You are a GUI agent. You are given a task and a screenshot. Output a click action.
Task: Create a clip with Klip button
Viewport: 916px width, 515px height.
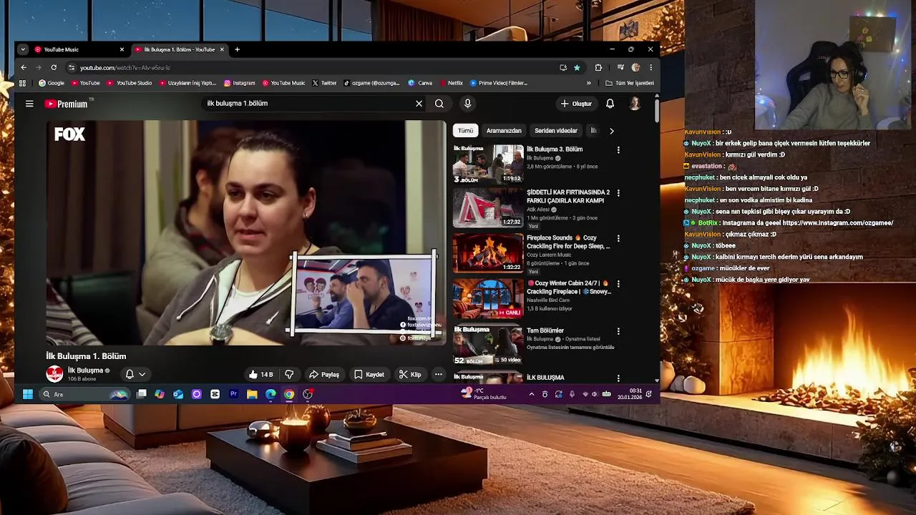coord(410,374)
